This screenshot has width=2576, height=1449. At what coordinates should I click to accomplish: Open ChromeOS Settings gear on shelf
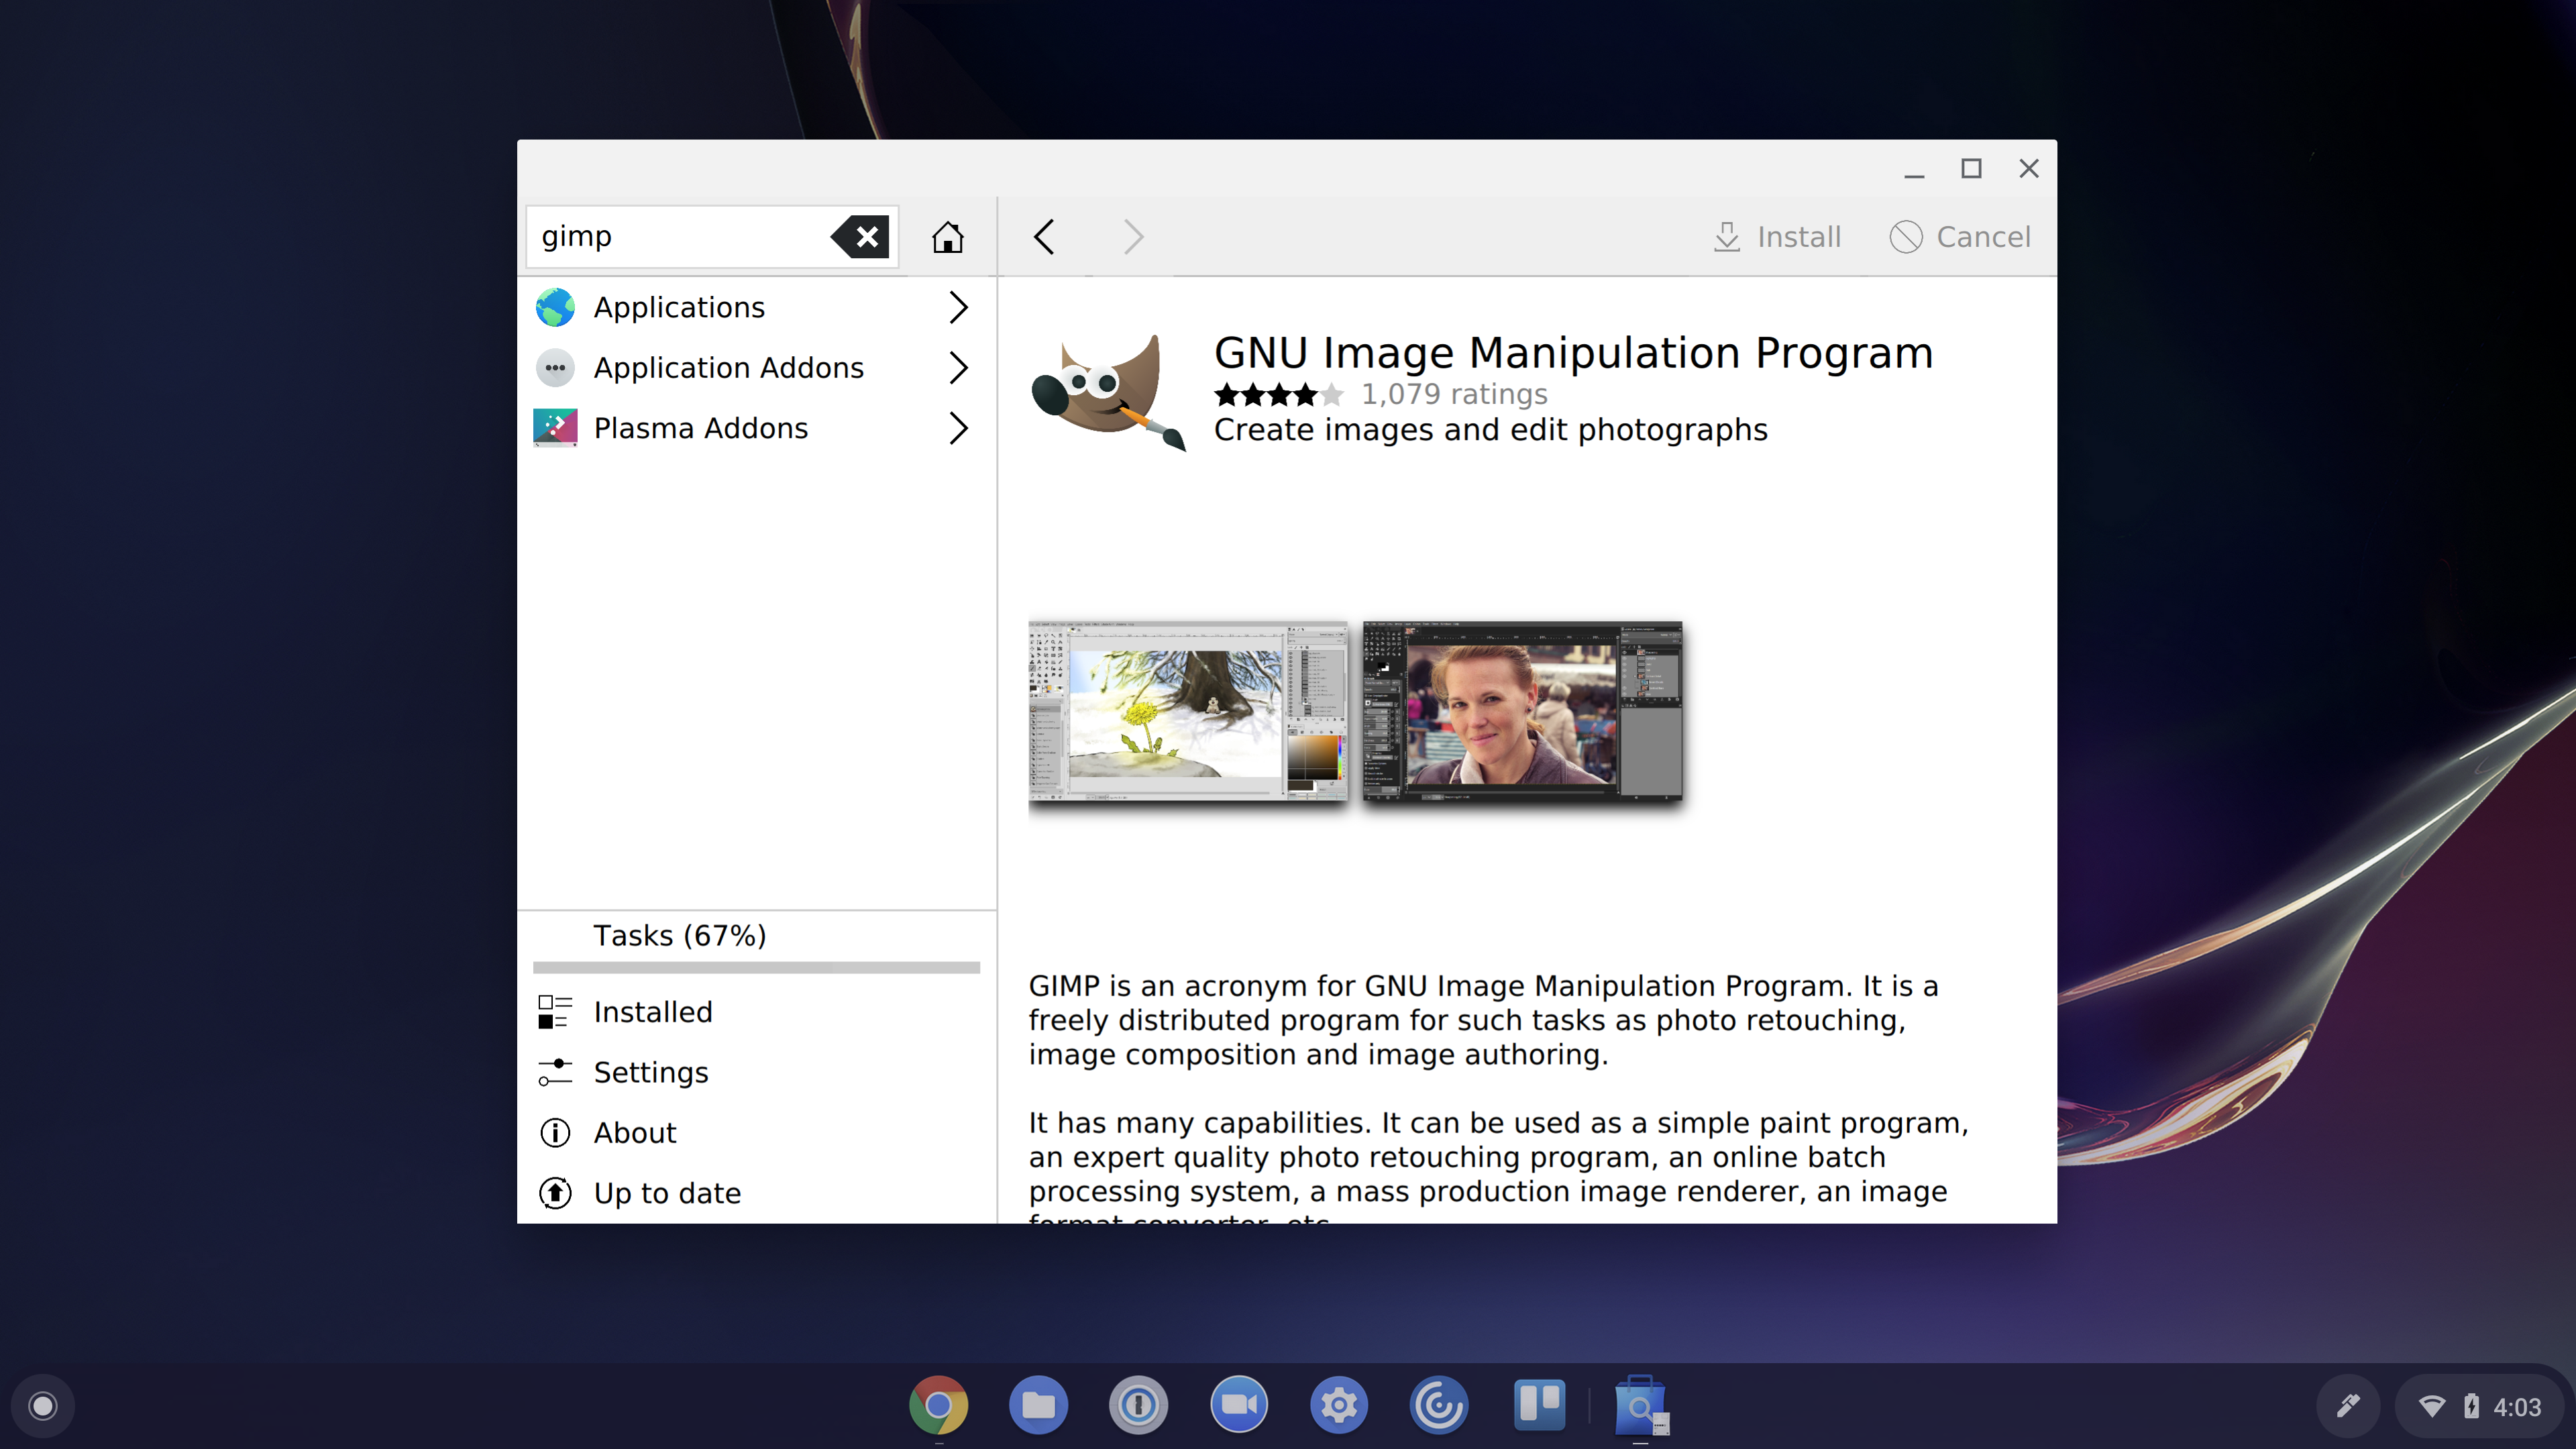[x=1338, y=1406]
